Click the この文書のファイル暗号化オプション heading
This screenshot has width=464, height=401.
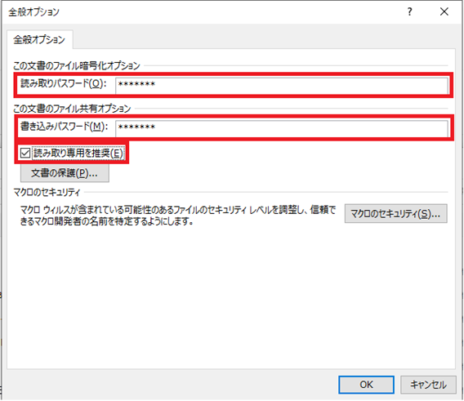[x=77, y=65]
